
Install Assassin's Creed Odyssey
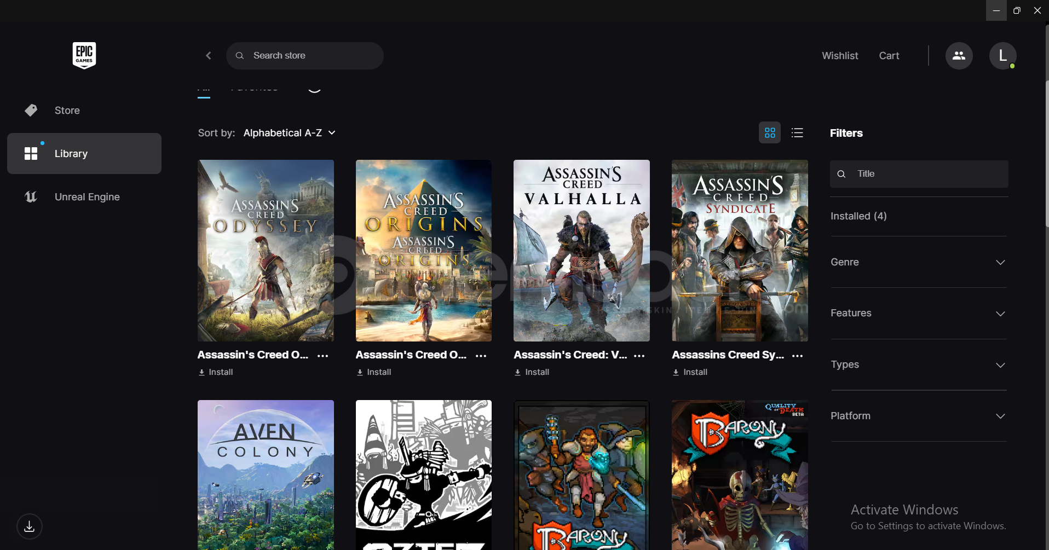click(x=216, y=372)
